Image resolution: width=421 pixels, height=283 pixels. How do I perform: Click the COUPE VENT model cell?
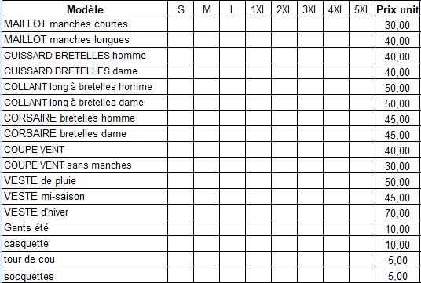(85, 150)
